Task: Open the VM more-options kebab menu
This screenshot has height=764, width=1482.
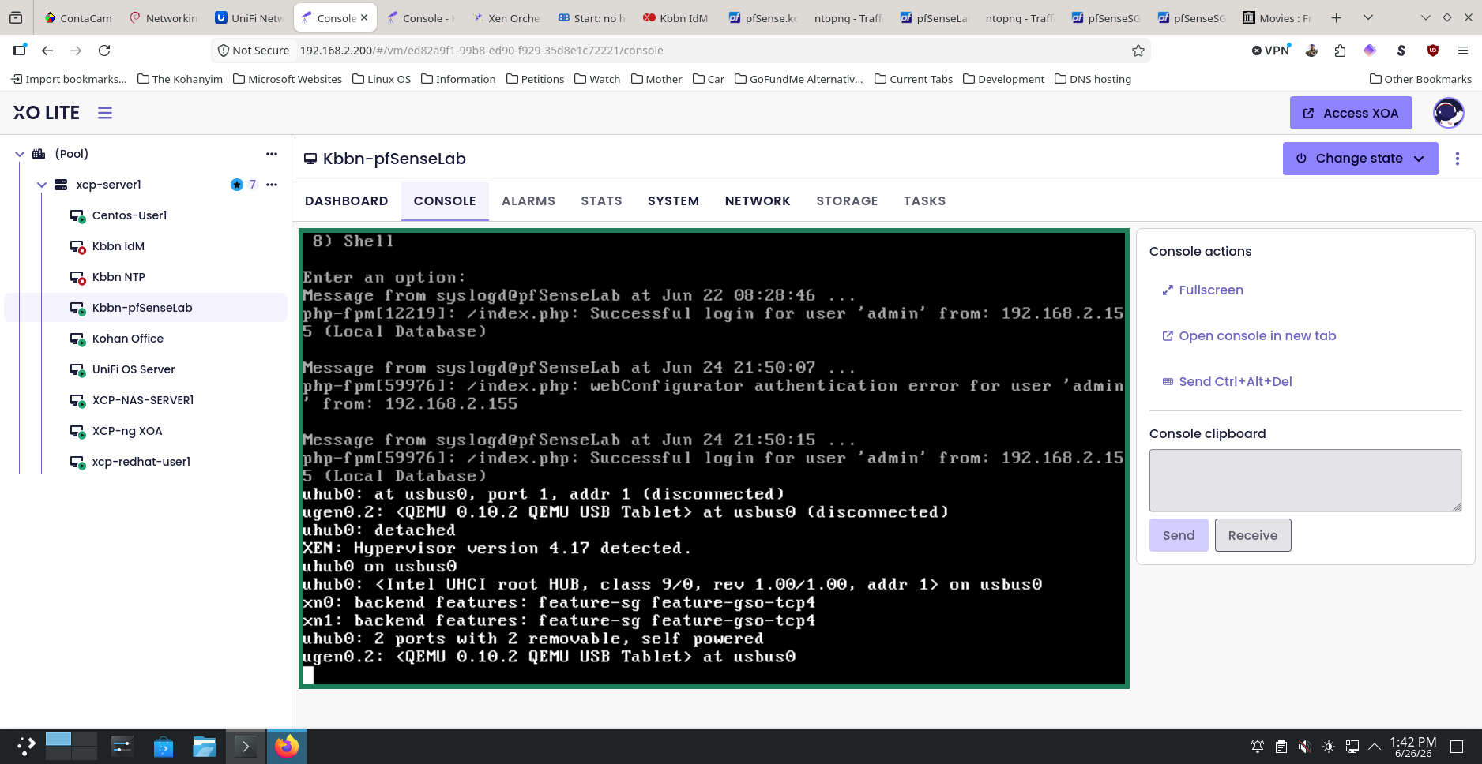Action: pyautogui.click(x=1458, y=159)
